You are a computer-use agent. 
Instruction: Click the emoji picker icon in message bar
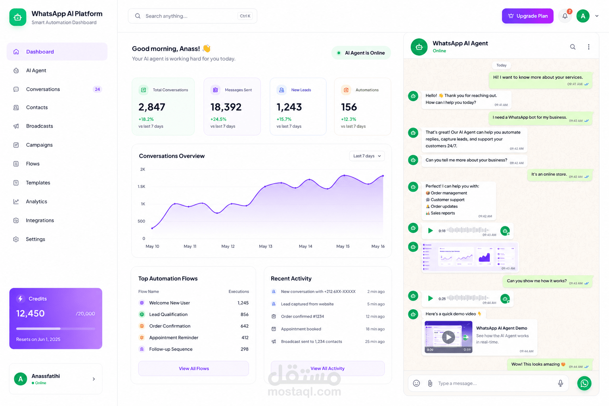[416, 383]
